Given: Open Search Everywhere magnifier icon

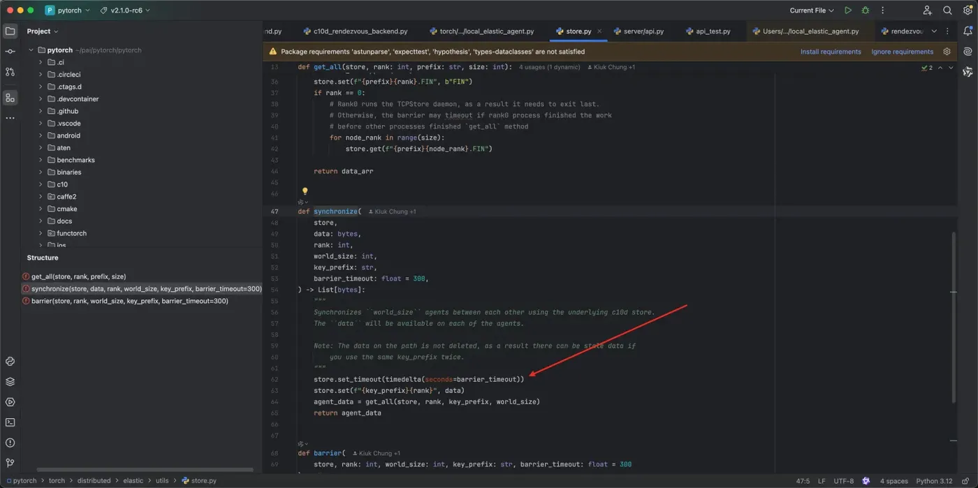Looking at the screenshot, I should tap(947, 10).
